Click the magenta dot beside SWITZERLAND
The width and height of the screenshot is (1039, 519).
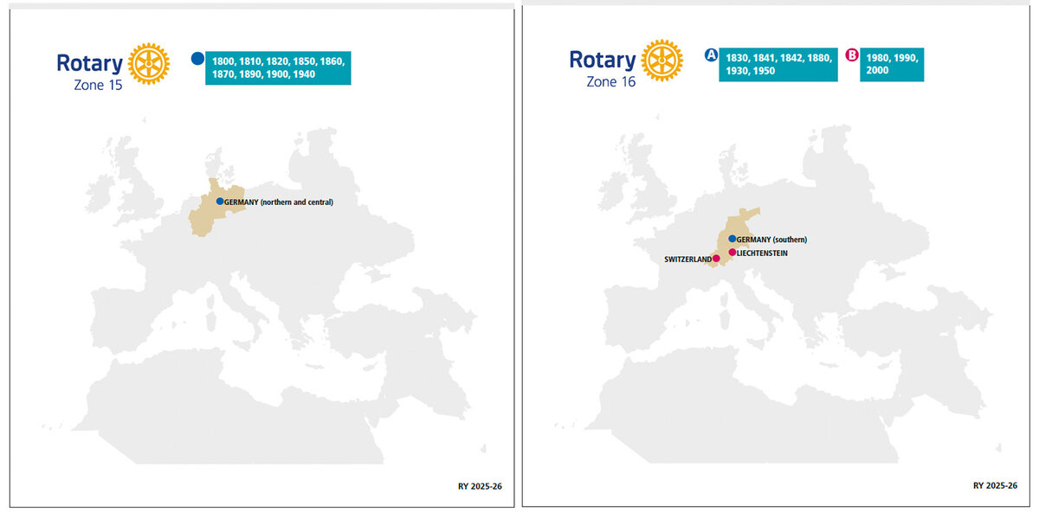tap(716, 257)
